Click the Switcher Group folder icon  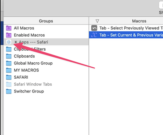[9, 91]
